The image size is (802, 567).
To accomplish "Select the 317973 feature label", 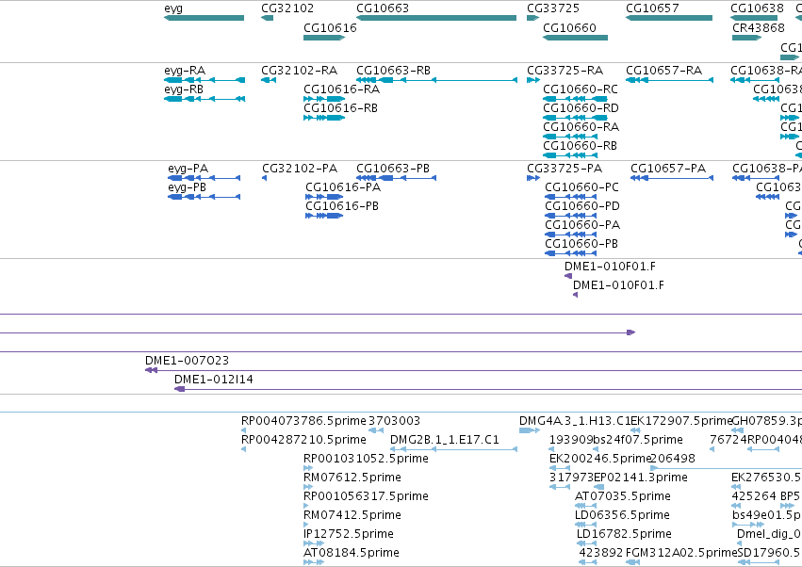I will tap(571, 478).
